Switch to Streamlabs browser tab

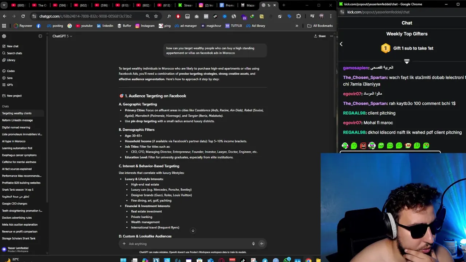[x=186, y=5]
